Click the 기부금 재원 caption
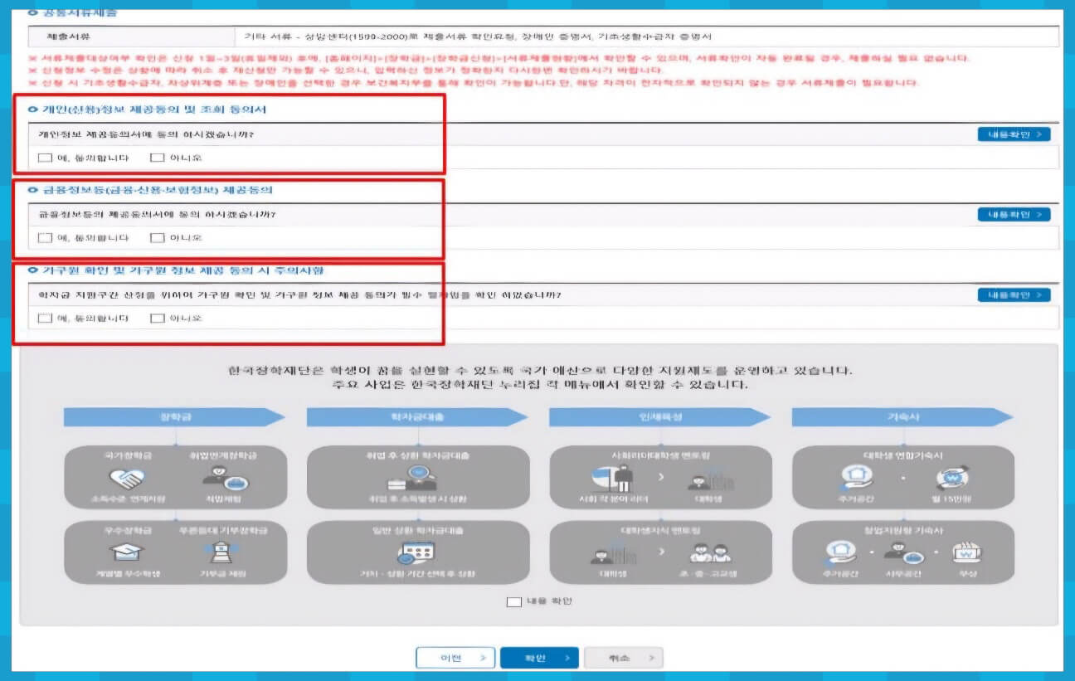Viewport: 1075px width, 681px height. pyautogui.click(x=225, y=574)
